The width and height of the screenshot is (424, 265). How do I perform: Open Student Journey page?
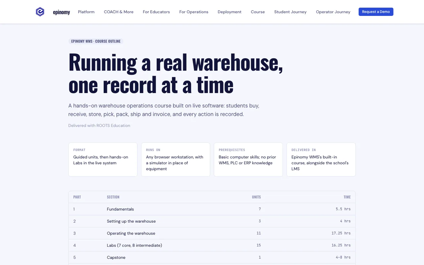pos(290,12)
